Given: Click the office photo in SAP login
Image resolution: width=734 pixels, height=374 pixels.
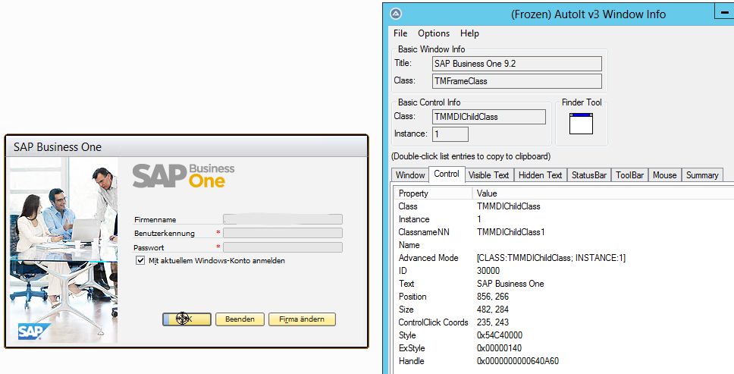Looking at the screenshot, I should pyautogui.click(x=64, y=250).
